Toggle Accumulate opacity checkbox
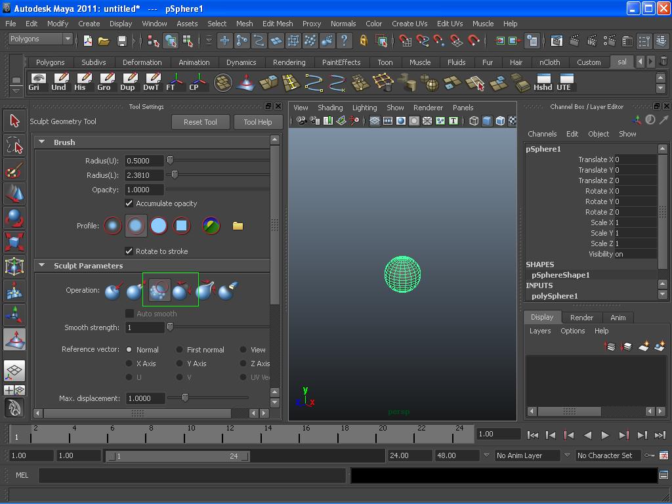The image size is (672, 504). [129, 203]
